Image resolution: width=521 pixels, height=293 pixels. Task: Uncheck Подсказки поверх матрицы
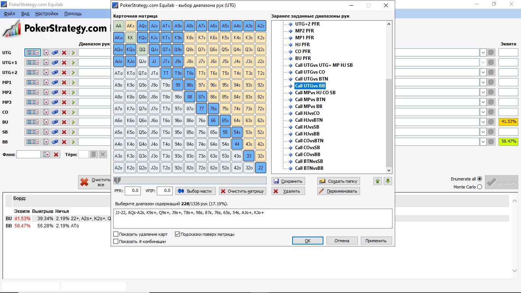177,234
